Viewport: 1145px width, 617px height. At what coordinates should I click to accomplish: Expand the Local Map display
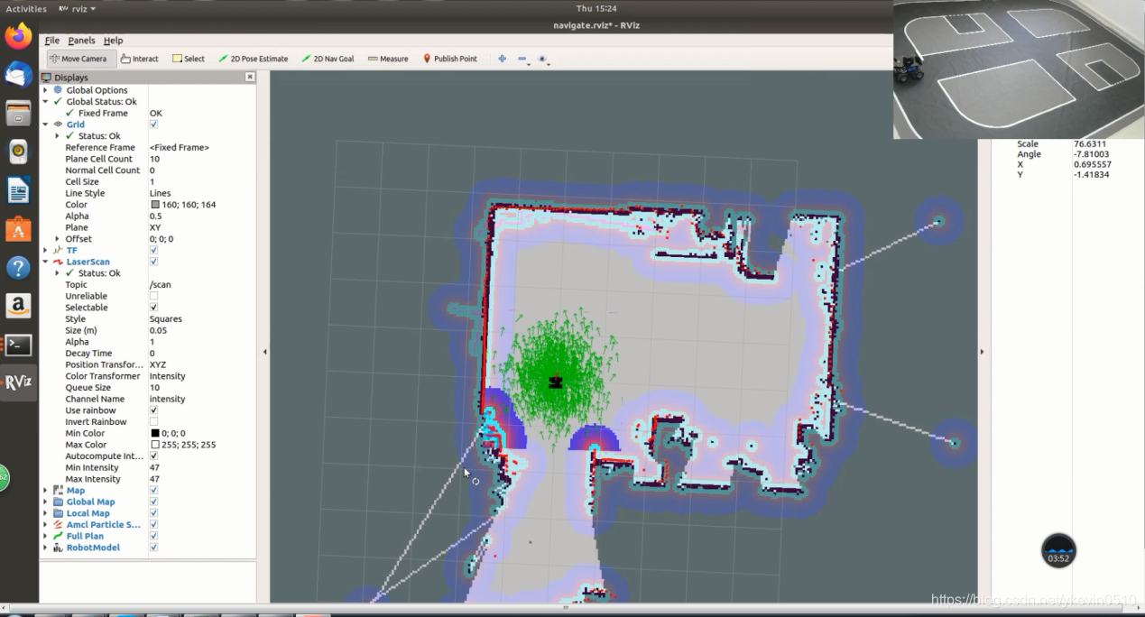point(46,513)
